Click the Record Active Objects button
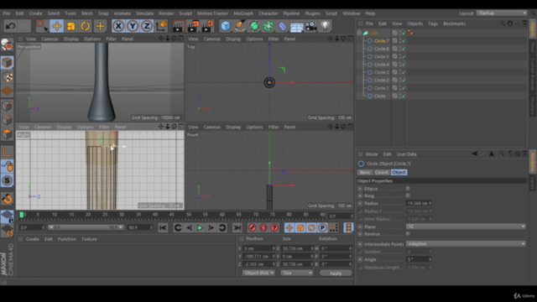537x302 pixels. point(252,227)
